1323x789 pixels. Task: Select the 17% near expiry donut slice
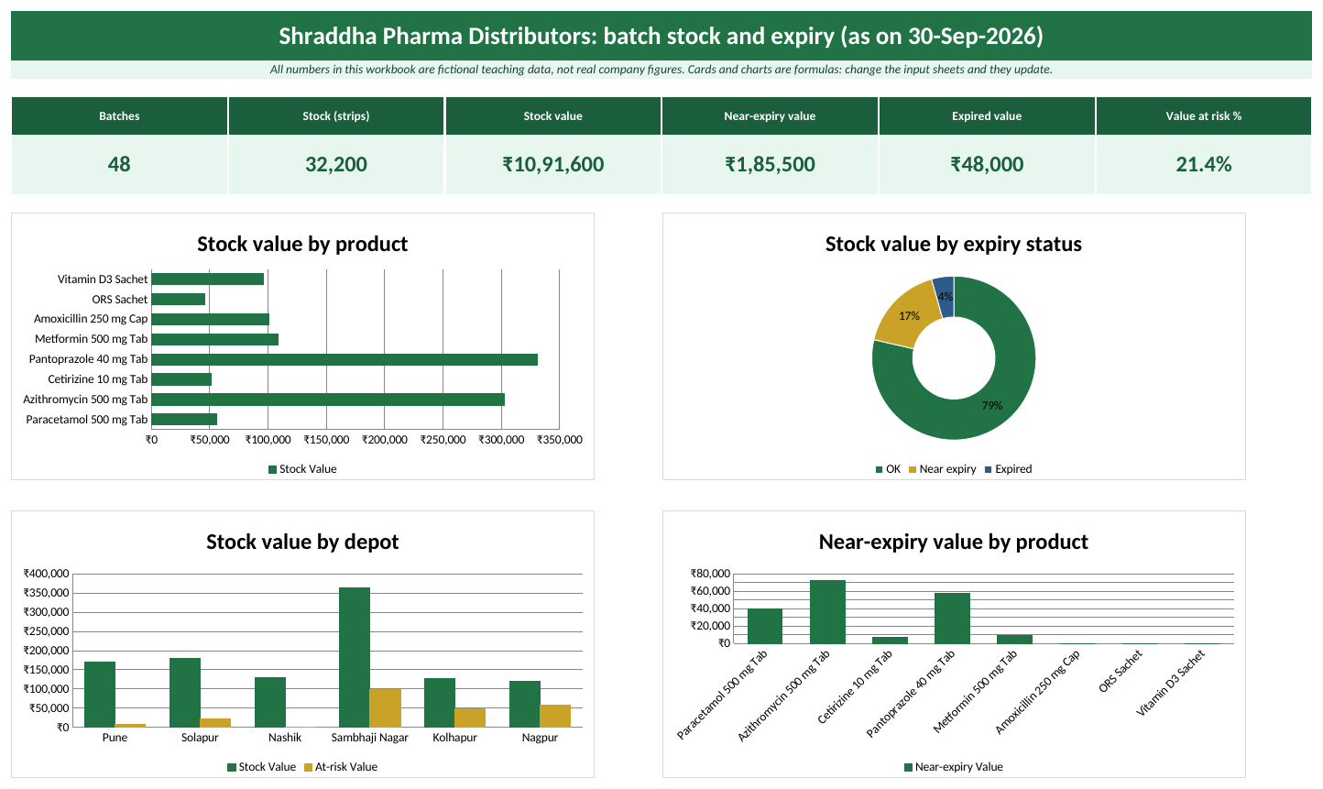[x=908, y=315]
